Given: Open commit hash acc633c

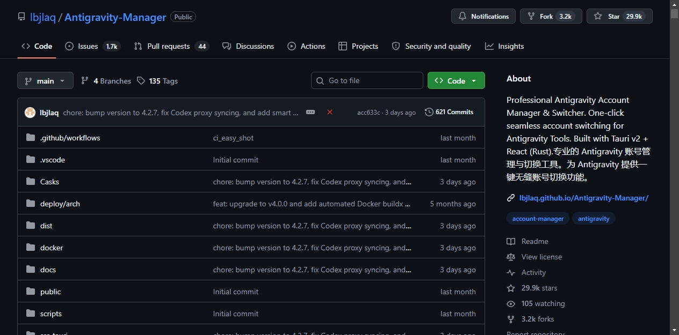Looking at the screenshot, I should (369, 113).
